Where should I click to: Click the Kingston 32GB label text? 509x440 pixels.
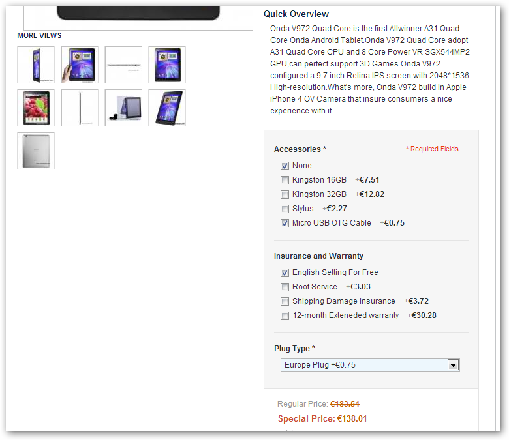pos(319,194)
